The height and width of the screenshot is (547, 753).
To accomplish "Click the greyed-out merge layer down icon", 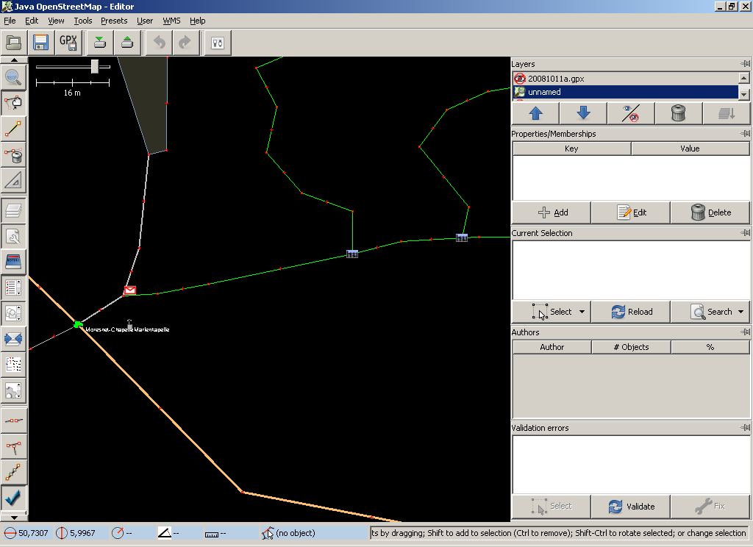I will pyautogui.click(x=726, y=113).
